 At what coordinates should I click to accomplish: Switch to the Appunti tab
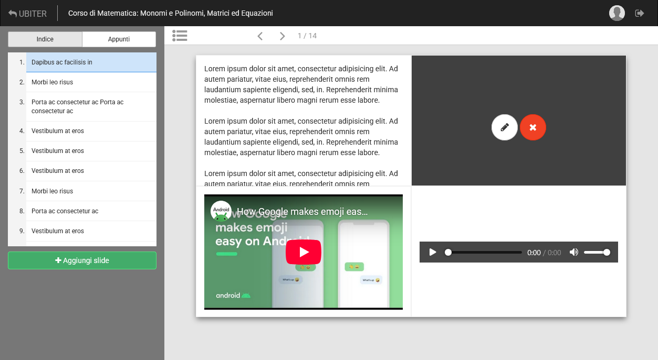point(119,39)
